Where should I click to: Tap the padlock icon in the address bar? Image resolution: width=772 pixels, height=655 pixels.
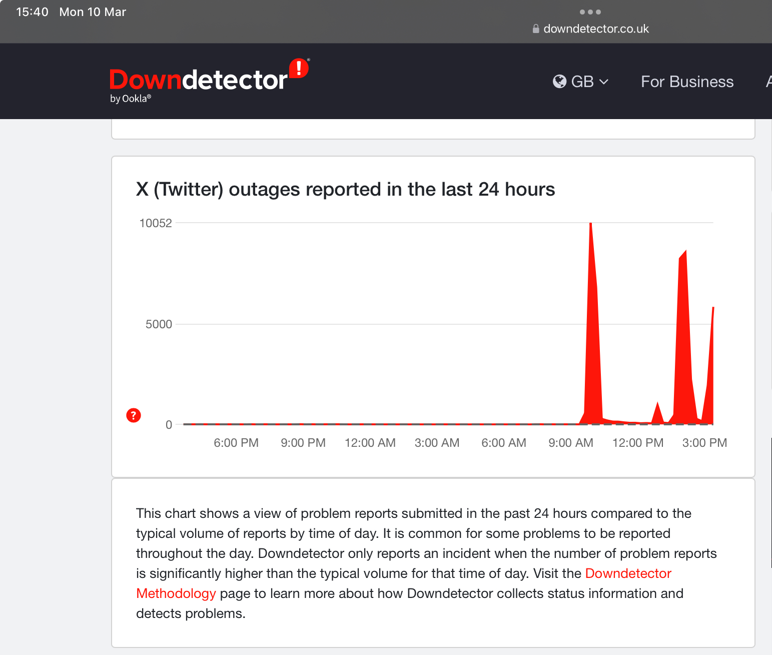536,29
